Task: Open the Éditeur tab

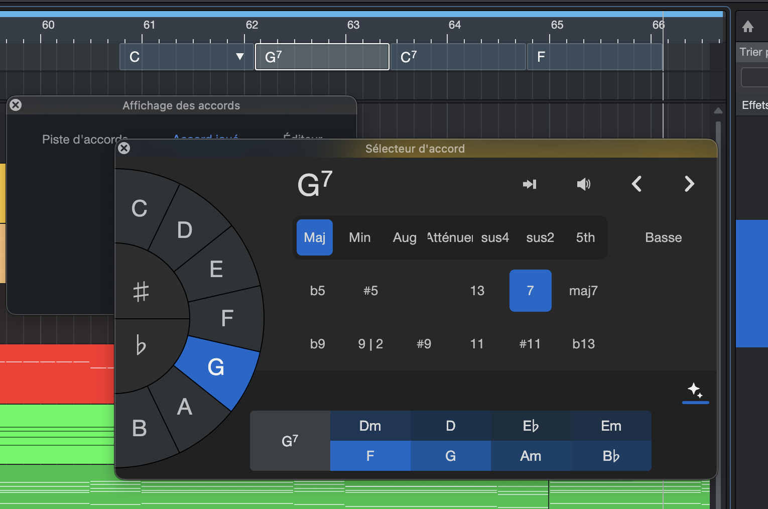Action: [302, 139]
